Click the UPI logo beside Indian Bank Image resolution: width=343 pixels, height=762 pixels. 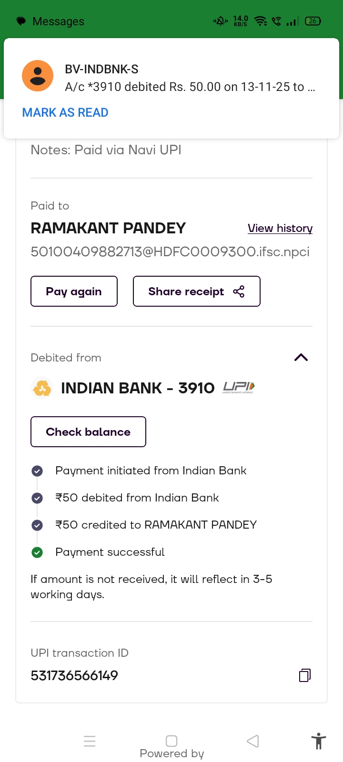[x=239, y=388]
